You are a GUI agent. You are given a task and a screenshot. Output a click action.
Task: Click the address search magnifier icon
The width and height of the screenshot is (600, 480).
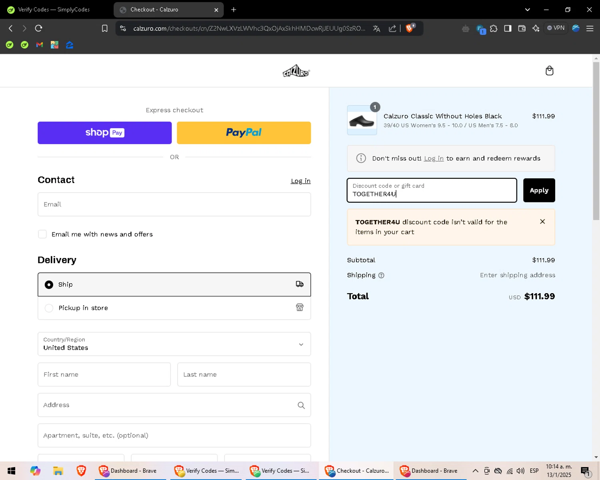pos(301,405)
